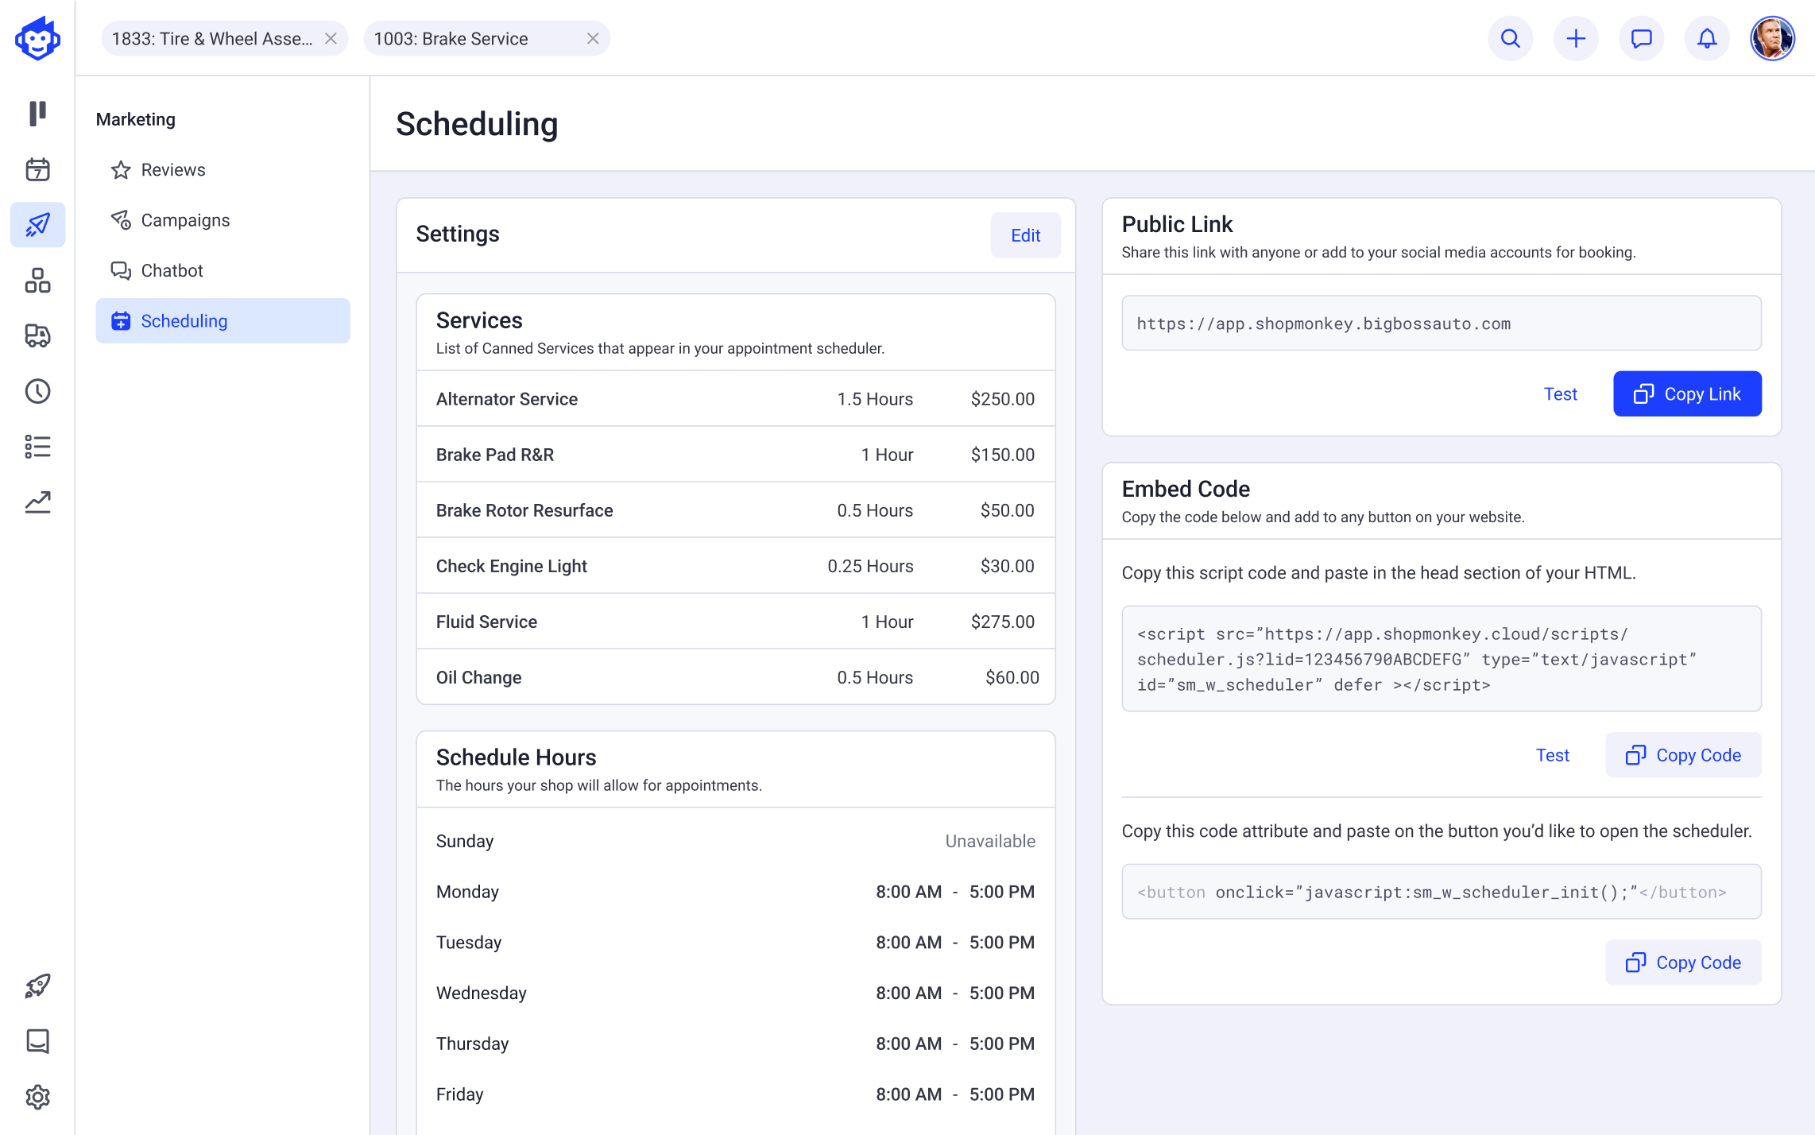Select the Alternator Service row
The image size is (1815, 1135).
pos(736,399)
